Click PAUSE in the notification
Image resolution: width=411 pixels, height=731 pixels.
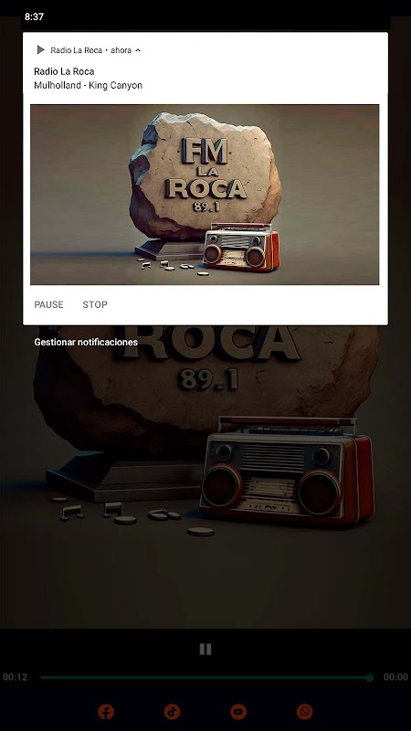point(49,304)
